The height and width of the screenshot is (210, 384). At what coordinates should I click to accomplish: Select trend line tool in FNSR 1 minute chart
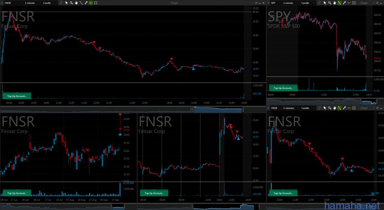tap(81, 3)
